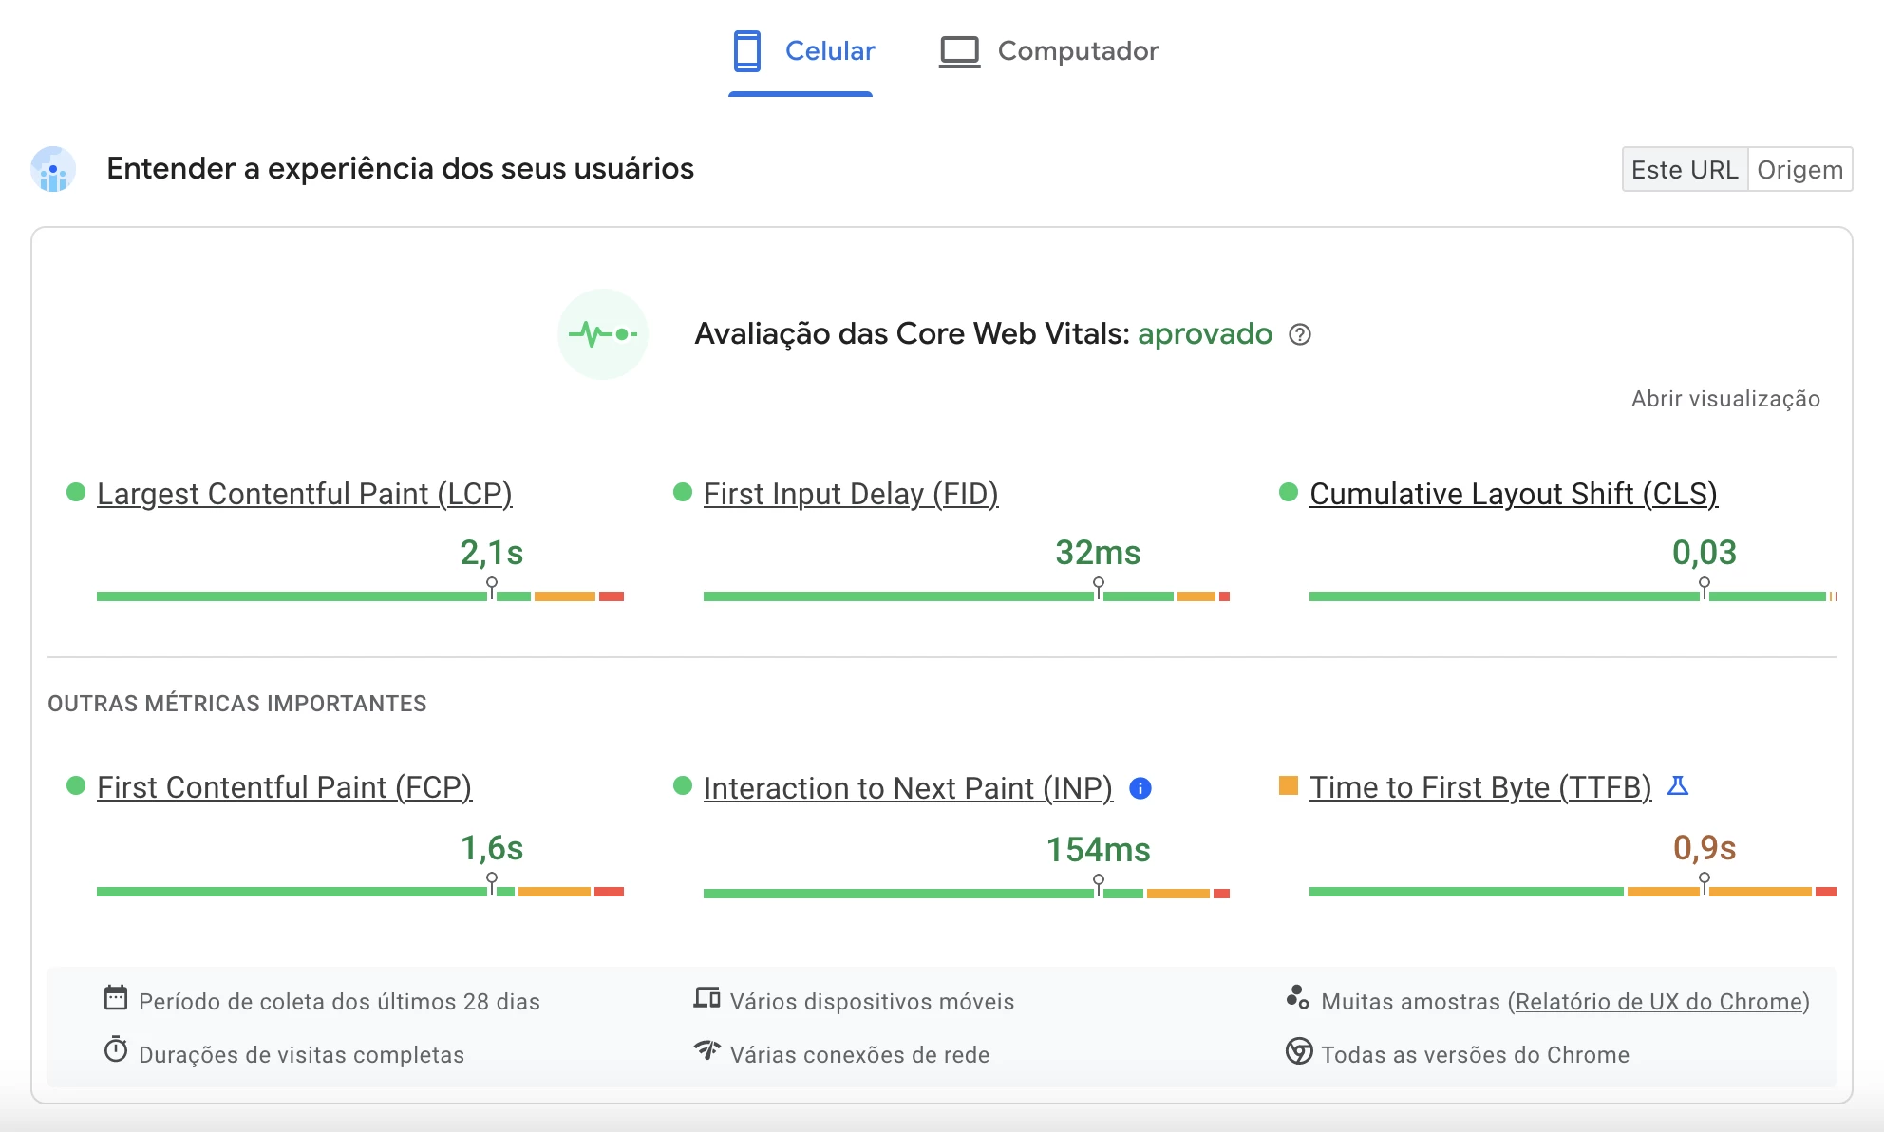This screenshot has width=1884, height=1132.
Task: Click the INP value 154ms
Action: point(1099,850)
